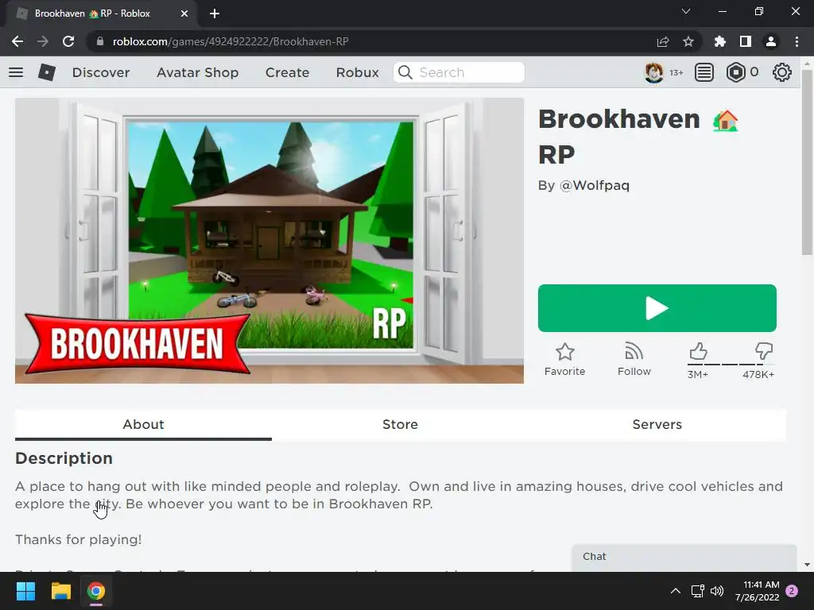
Task: Click the Roblox logo home icon
Action: [47, 72]
